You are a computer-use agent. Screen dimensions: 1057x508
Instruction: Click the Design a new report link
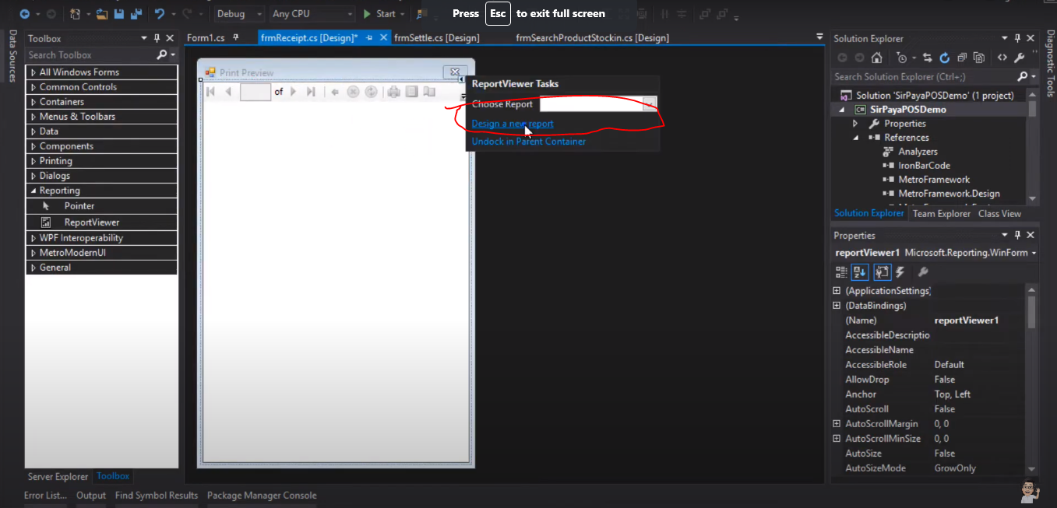coord(511,124)
